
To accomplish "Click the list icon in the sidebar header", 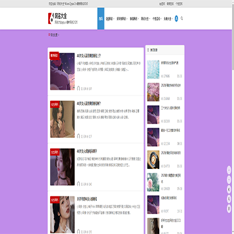I will click(x=148, y=50).
